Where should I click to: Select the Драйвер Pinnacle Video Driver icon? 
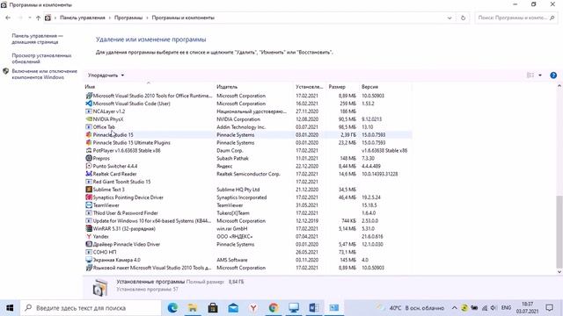coord(89,244)
